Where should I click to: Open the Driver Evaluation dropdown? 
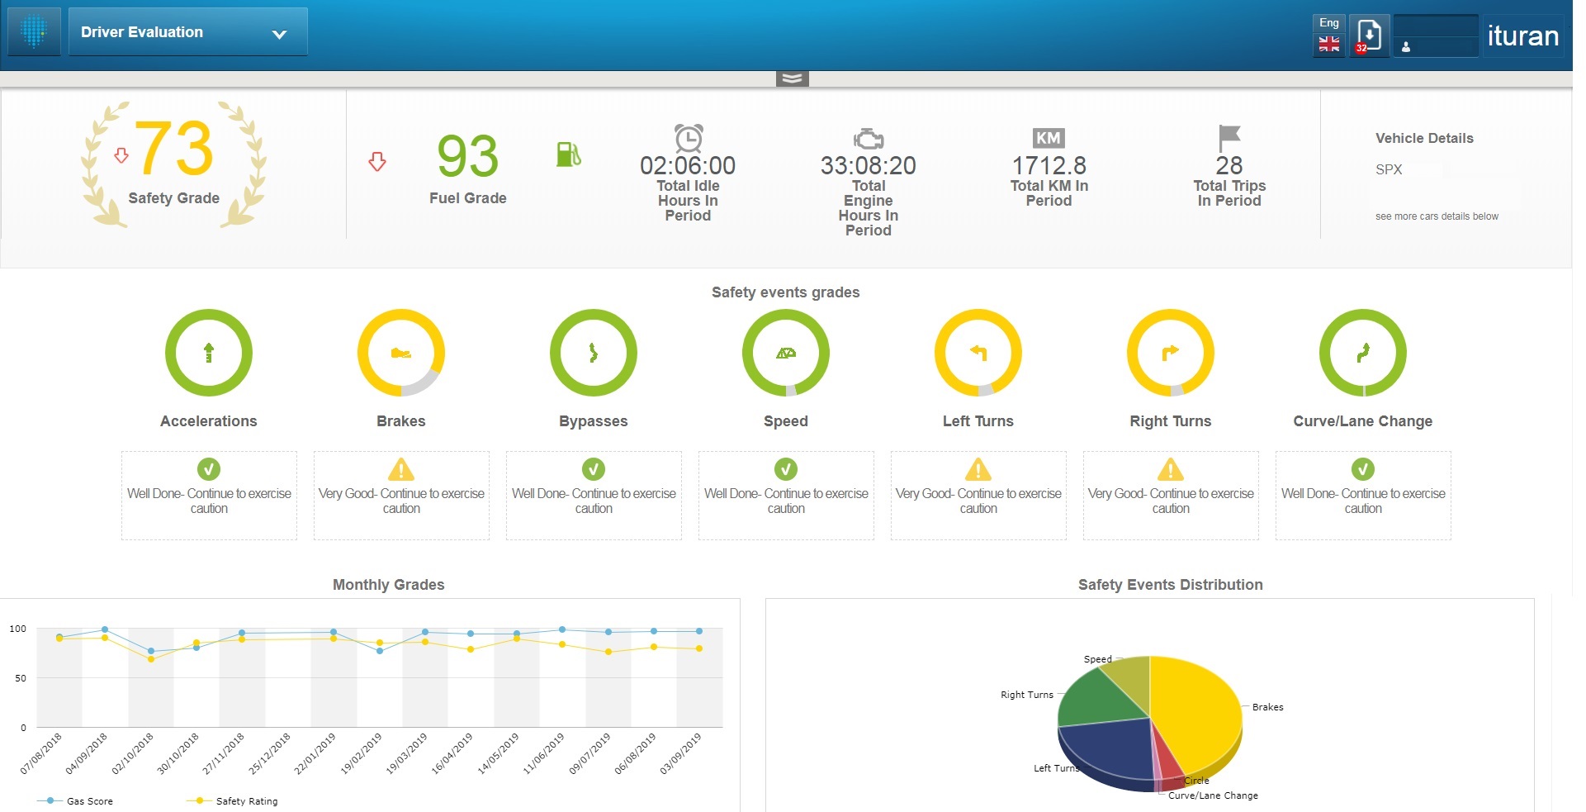coord(188,31)
